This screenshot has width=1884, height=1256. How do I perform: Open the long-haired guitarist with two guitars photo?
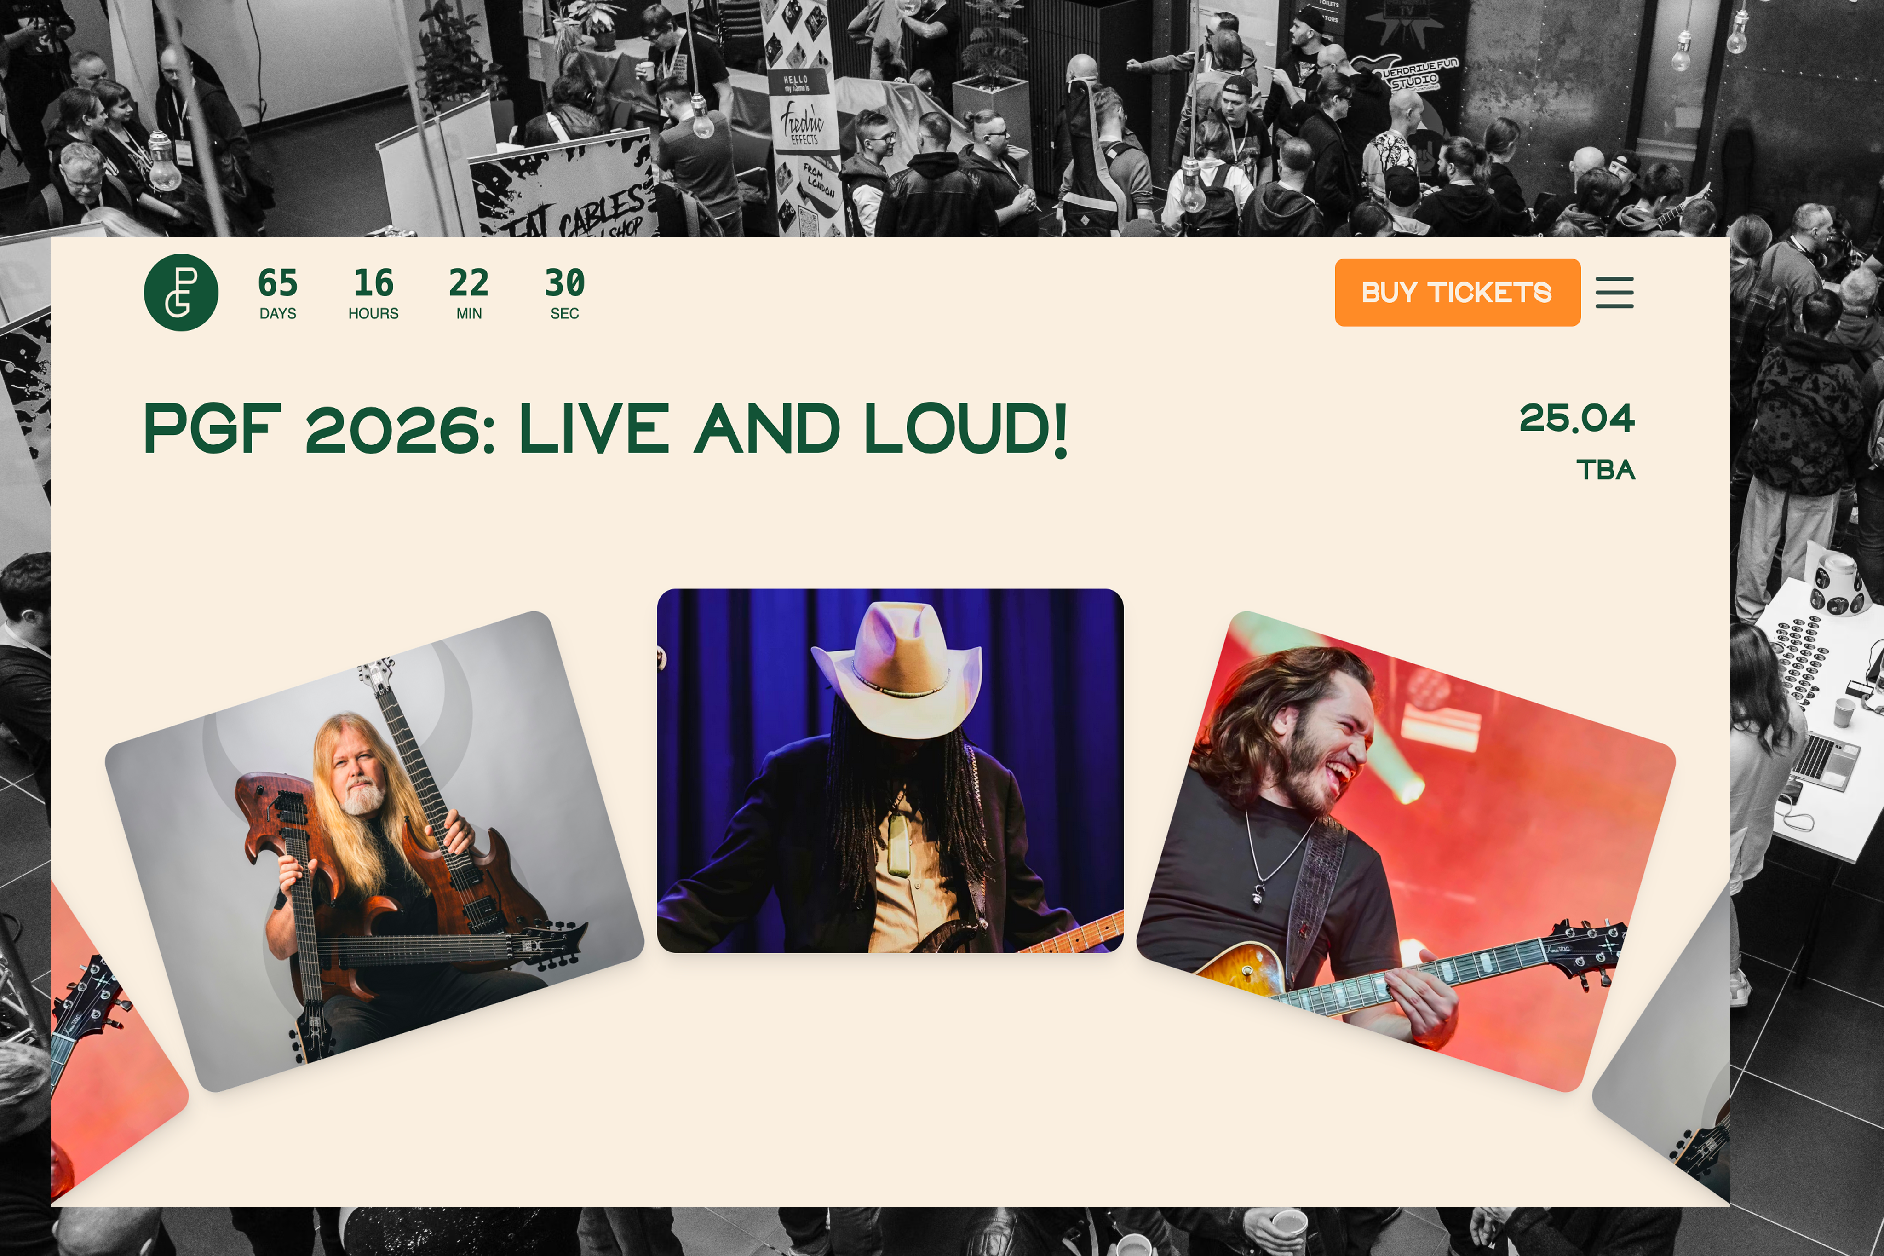click(375, 852)
